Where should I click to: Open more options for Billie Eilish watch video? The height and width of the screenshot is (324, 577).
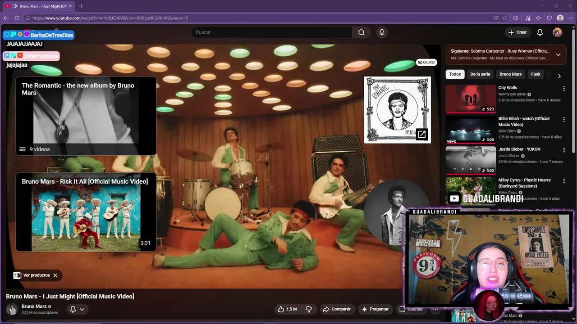563,119
